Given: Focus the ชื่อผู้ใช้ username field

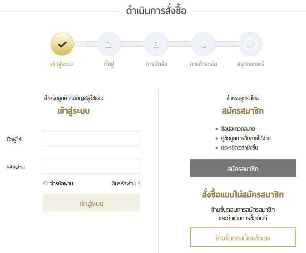Looking at the screenshot, I should 91,139.
